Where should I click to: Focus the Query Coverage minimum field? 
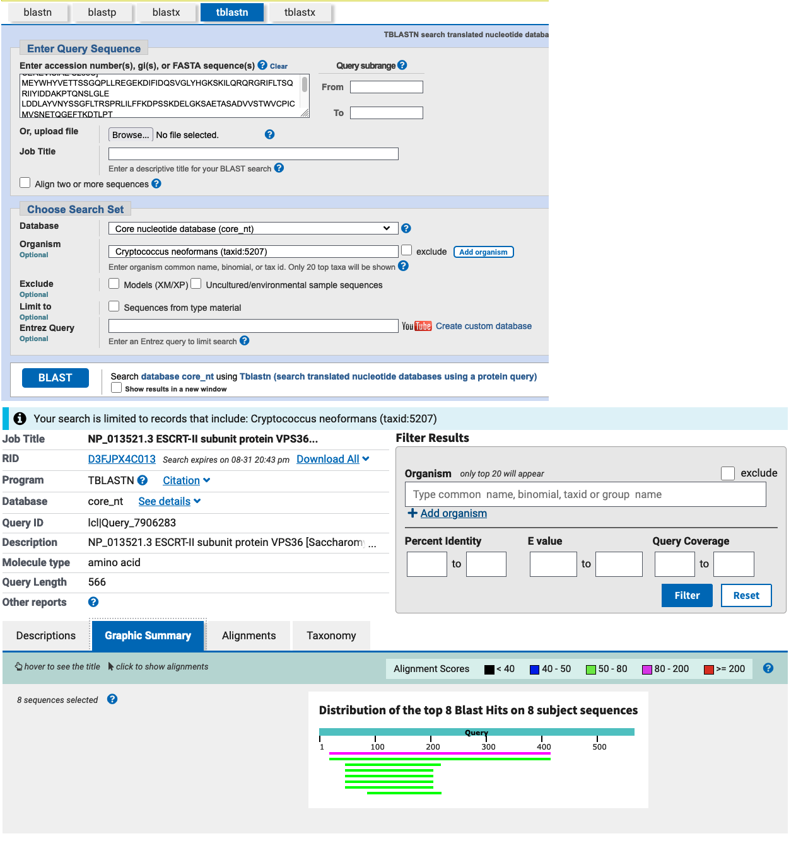pyautogui.click(x=675, y=564)
